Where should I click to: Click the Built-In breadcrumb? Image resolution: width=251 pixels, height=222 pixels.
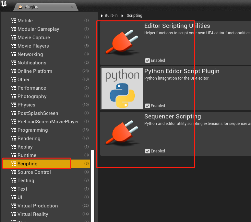(111, 16)
